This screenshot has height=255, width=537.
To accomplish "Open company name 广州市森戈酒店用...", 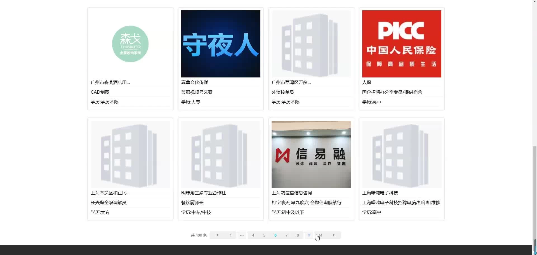I will click(x=110, y=82).
